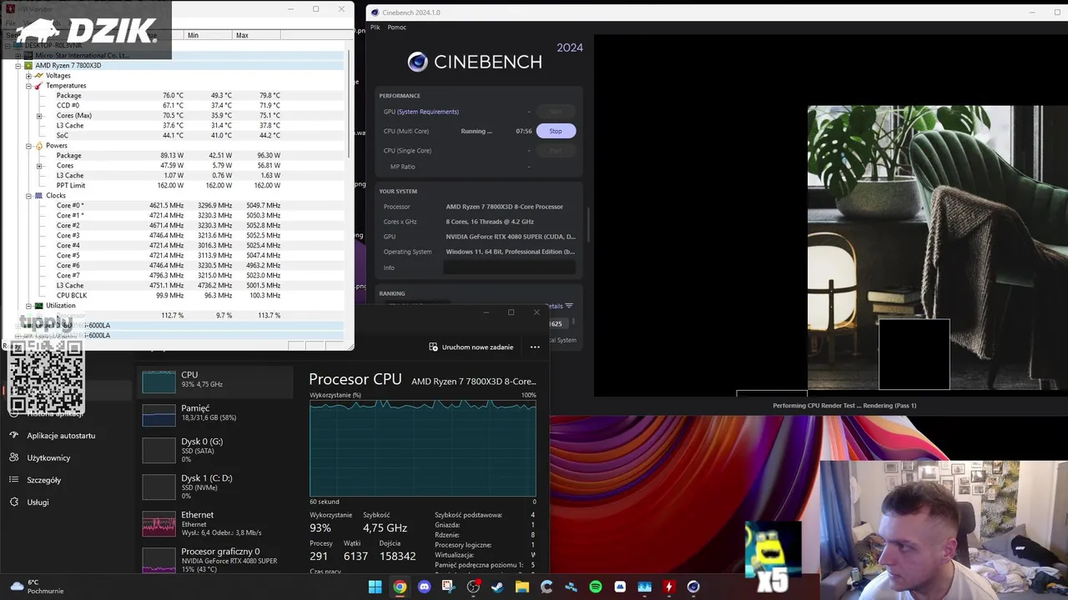Click the Voltages icon in HWMonitor
This screenshot has width=1068, height=600.
coord(38,75)
